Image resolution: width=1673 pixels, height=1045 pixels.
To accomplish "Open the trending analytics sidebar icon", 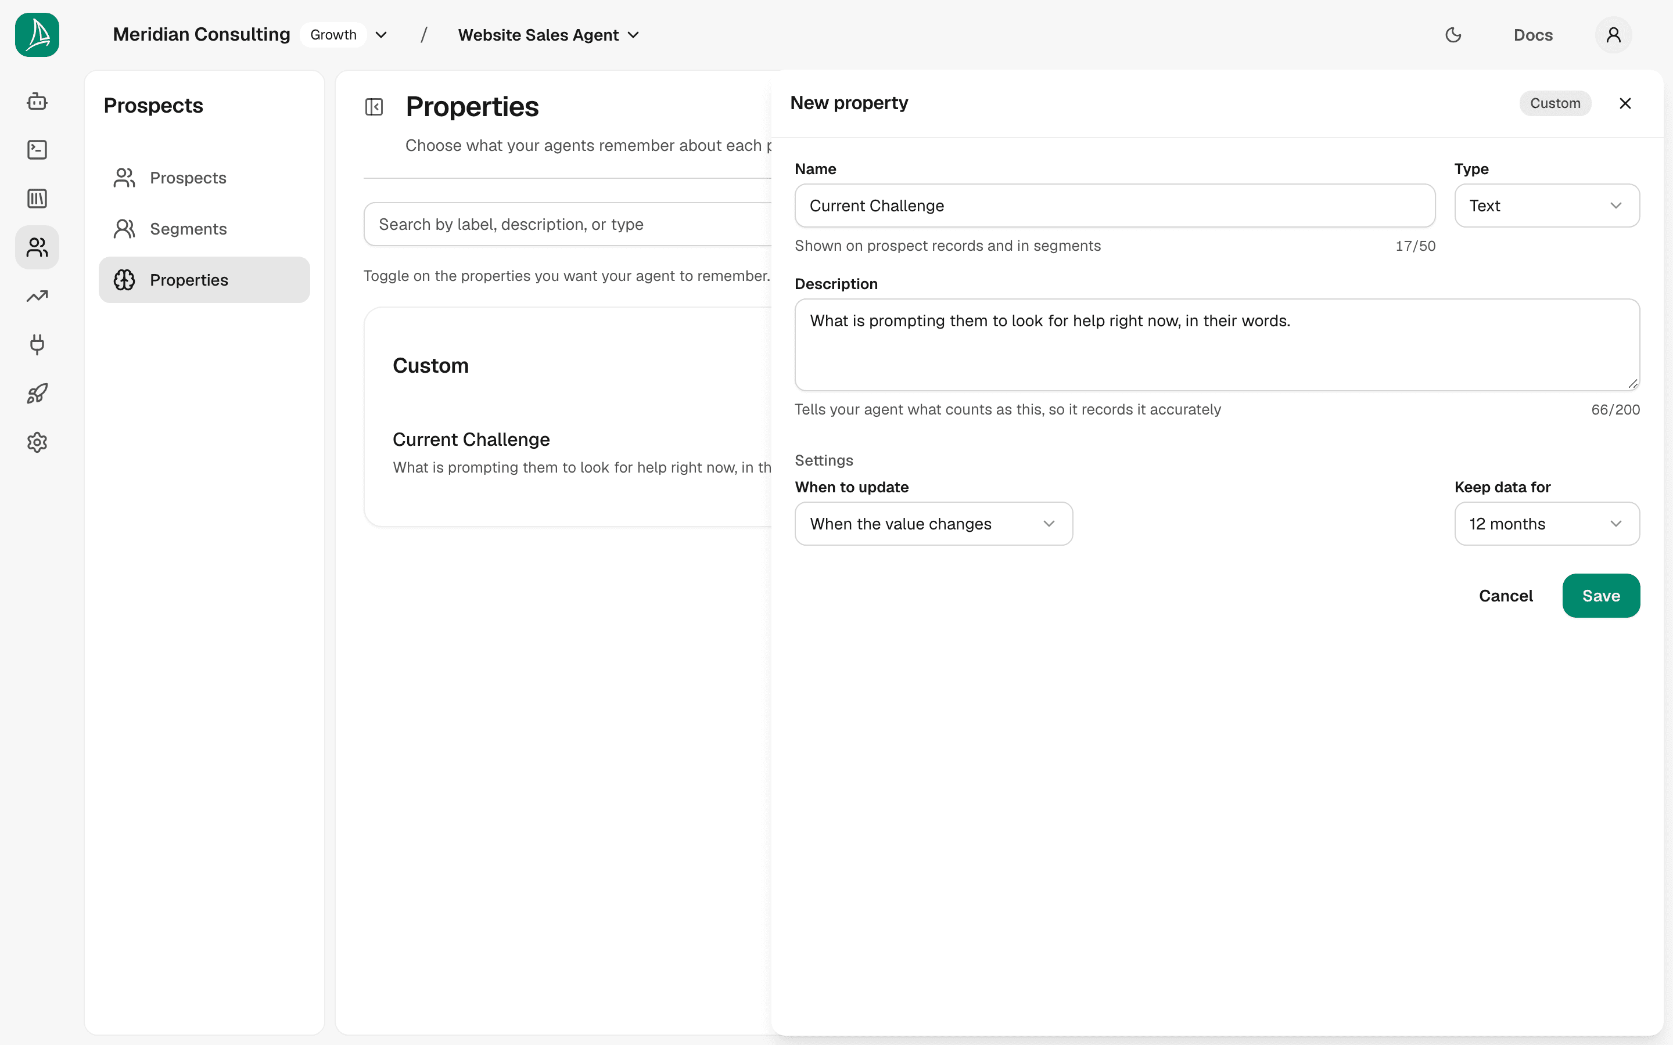I will click(37, 297).
